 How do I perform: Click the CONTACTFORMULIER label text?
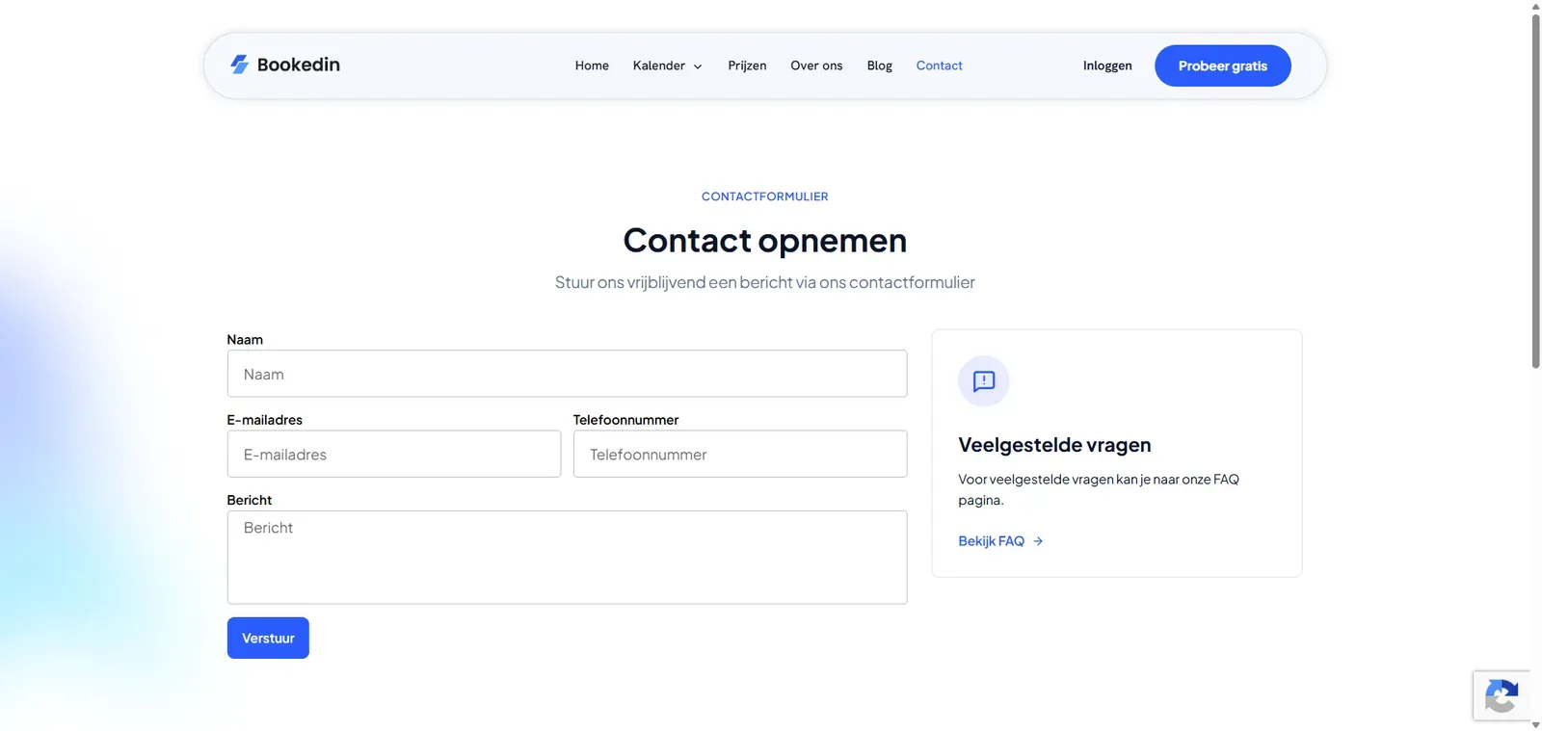pos(764,196)
